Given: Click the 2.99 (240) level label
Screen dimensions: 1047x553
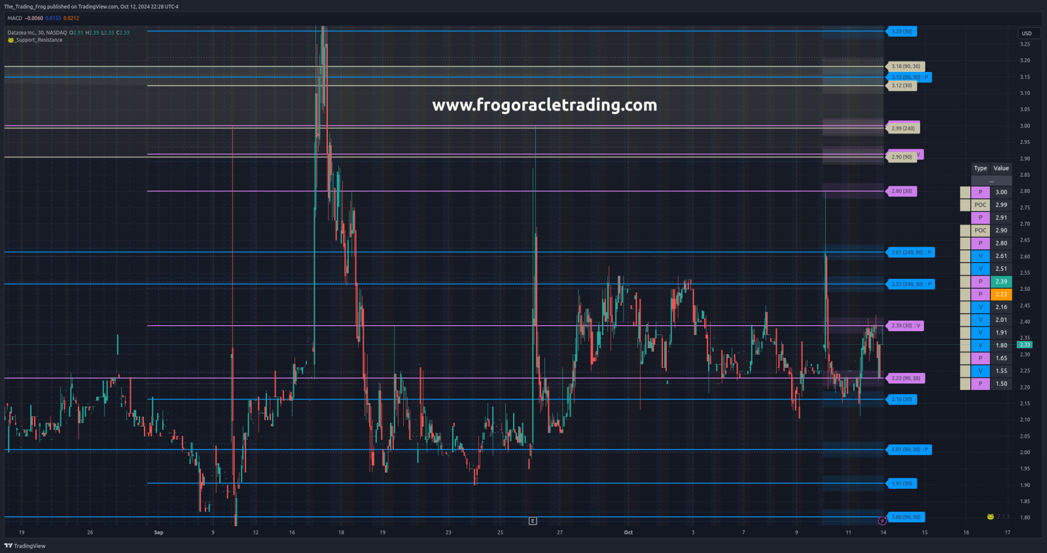Looking at the screenshot, I should 903,128.
